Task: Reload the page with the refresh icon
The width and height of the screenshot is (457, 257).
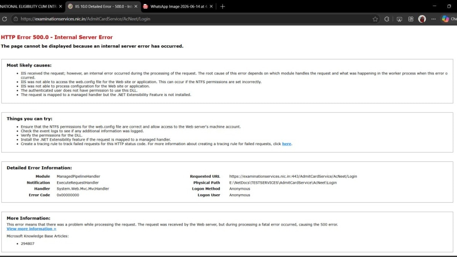Action: point(5,19)
